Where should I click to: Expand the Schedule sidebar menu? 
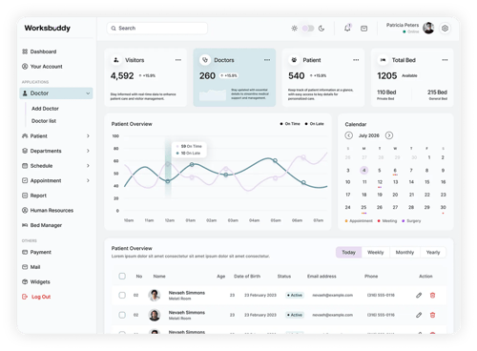tap(88, 166)
